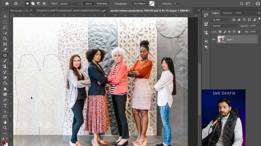Open the Brush Settings panel icon
The height and width of the screenshot is (146, 261).
[206, 24]
